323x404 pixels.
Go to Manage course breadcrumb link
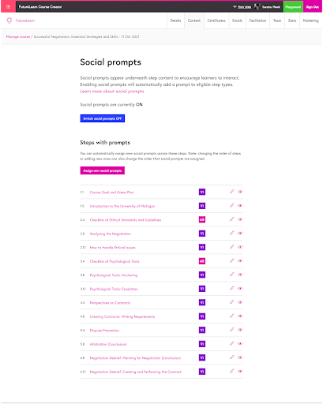[x=18, y=36]
